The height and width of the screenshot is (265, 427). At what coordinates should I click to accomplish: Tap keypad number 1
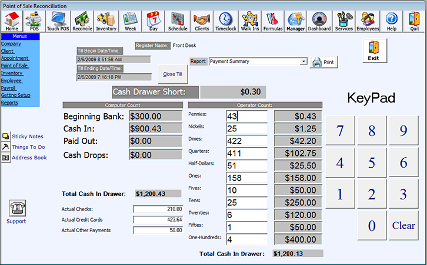[x=340, y=194]
